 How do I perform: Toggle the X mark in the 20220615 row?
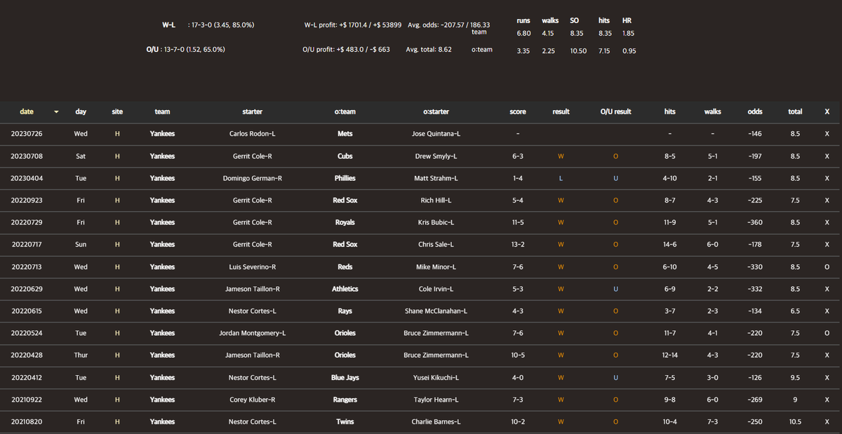pos(827,311)
